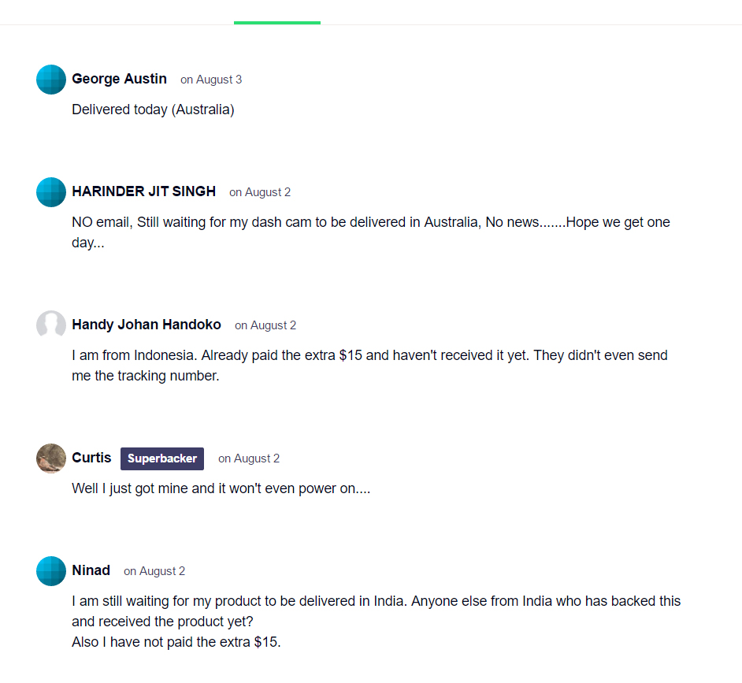Image resolution: width=742 pixels, height=683 pixels.
Task: Open George Austin's avatar icon
Action: (51, 80)
